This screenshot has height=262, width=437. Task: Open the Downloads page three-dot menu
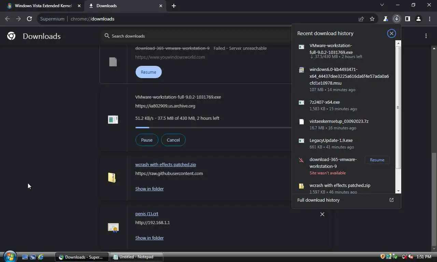(426, 36)
